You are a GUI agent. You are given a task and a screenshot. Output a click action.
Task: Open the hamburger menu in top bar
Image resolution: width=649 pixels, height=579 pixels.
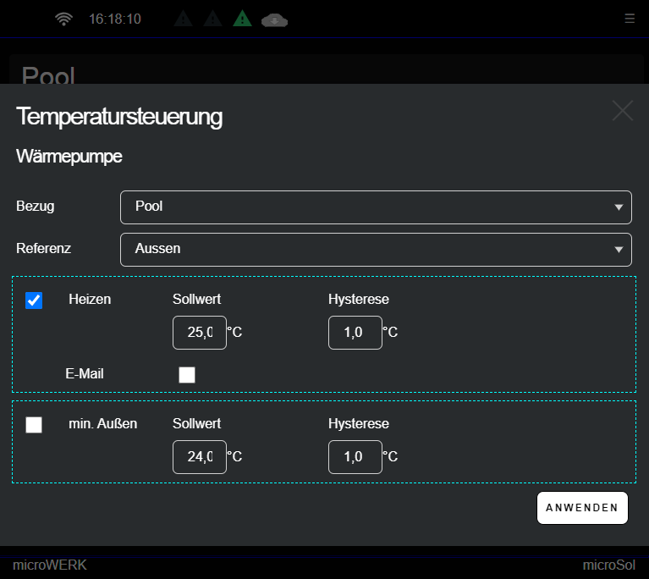coord(629,18)
